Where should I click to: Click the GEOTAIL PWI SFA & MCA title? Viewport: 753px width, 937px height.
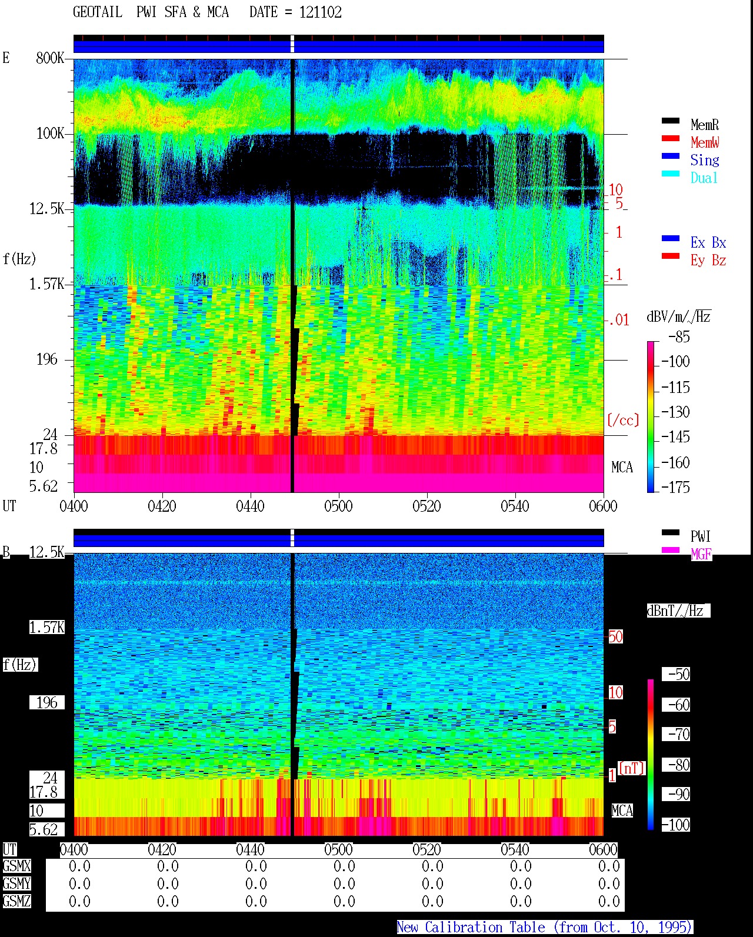click(151, 12)
